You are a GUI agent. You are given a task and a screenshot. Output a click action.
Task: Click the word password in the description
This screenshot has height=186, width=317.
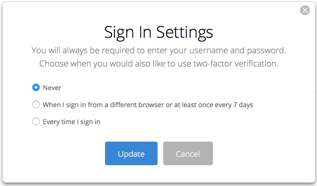coord(266,51)
